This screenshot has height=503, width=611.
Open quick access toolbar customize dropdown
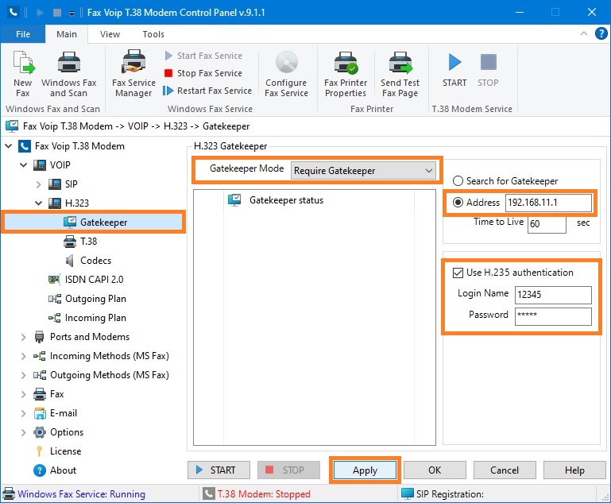72,13
